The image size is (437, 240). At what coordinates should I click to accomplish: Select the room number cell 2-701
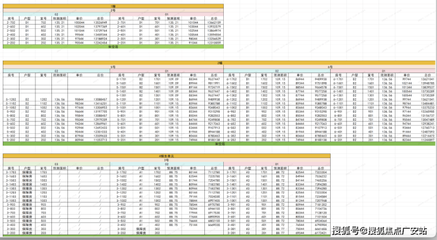(121, 22)
